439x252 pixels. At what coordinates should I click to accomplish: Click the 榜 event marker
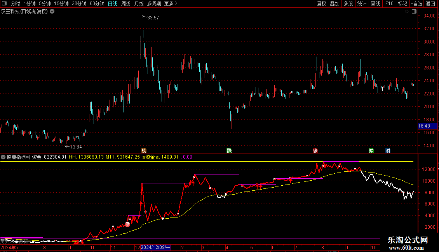point(144,150)
